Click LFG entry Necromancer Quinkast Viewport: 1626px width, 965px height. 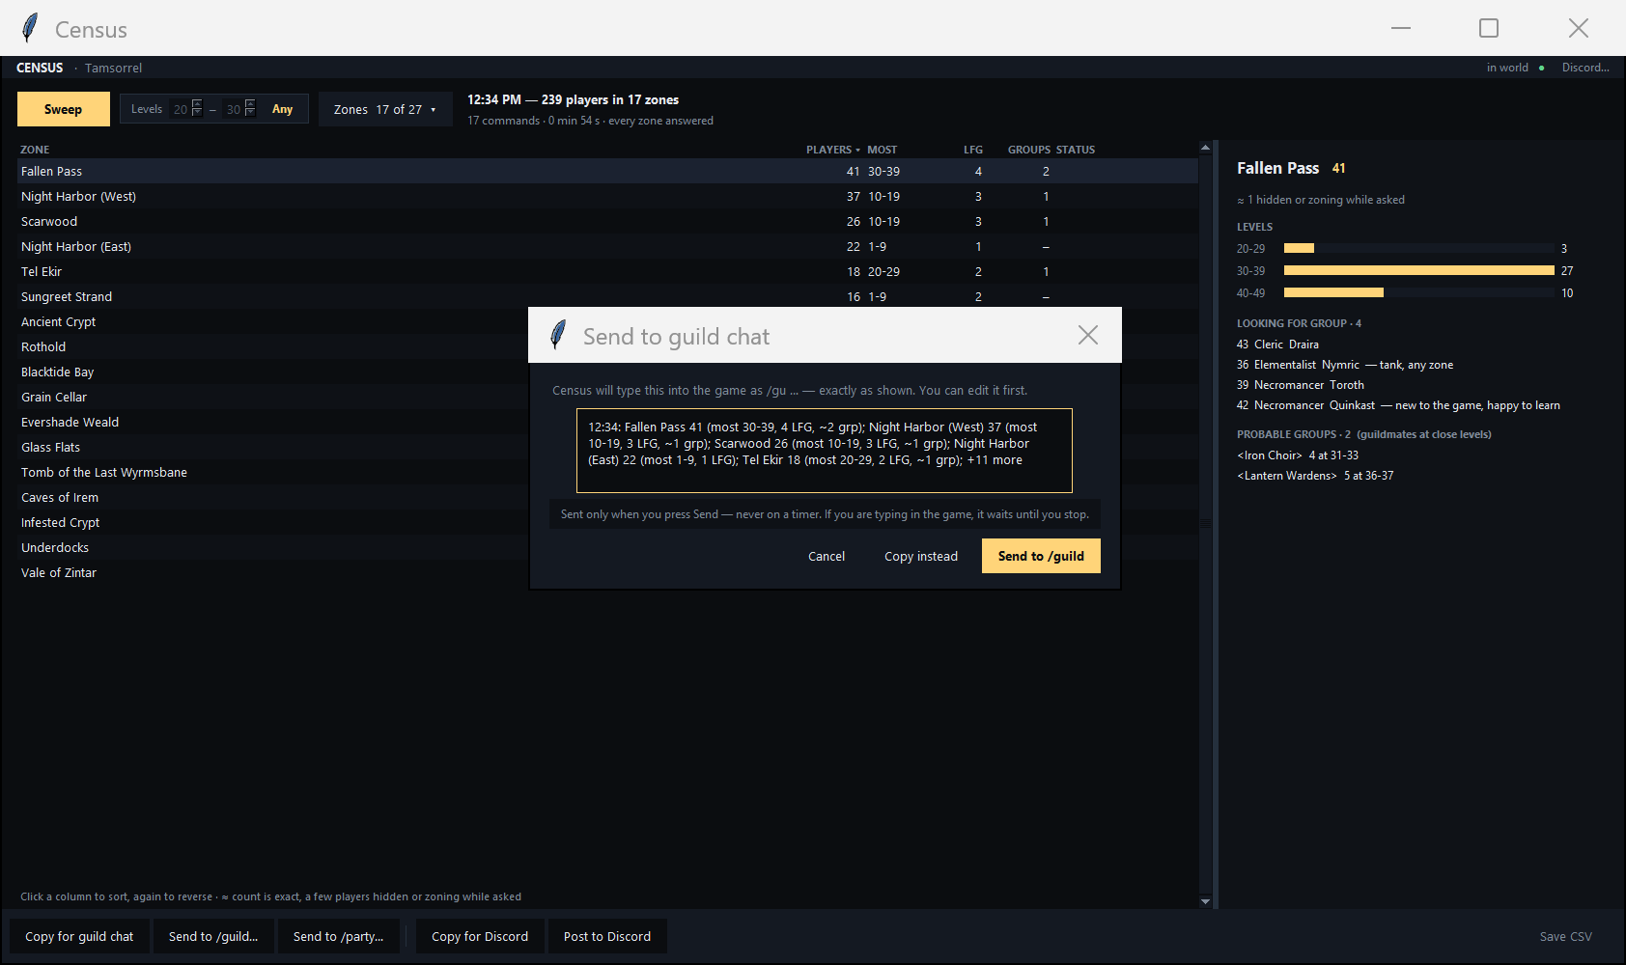[x=1398, y=405]
